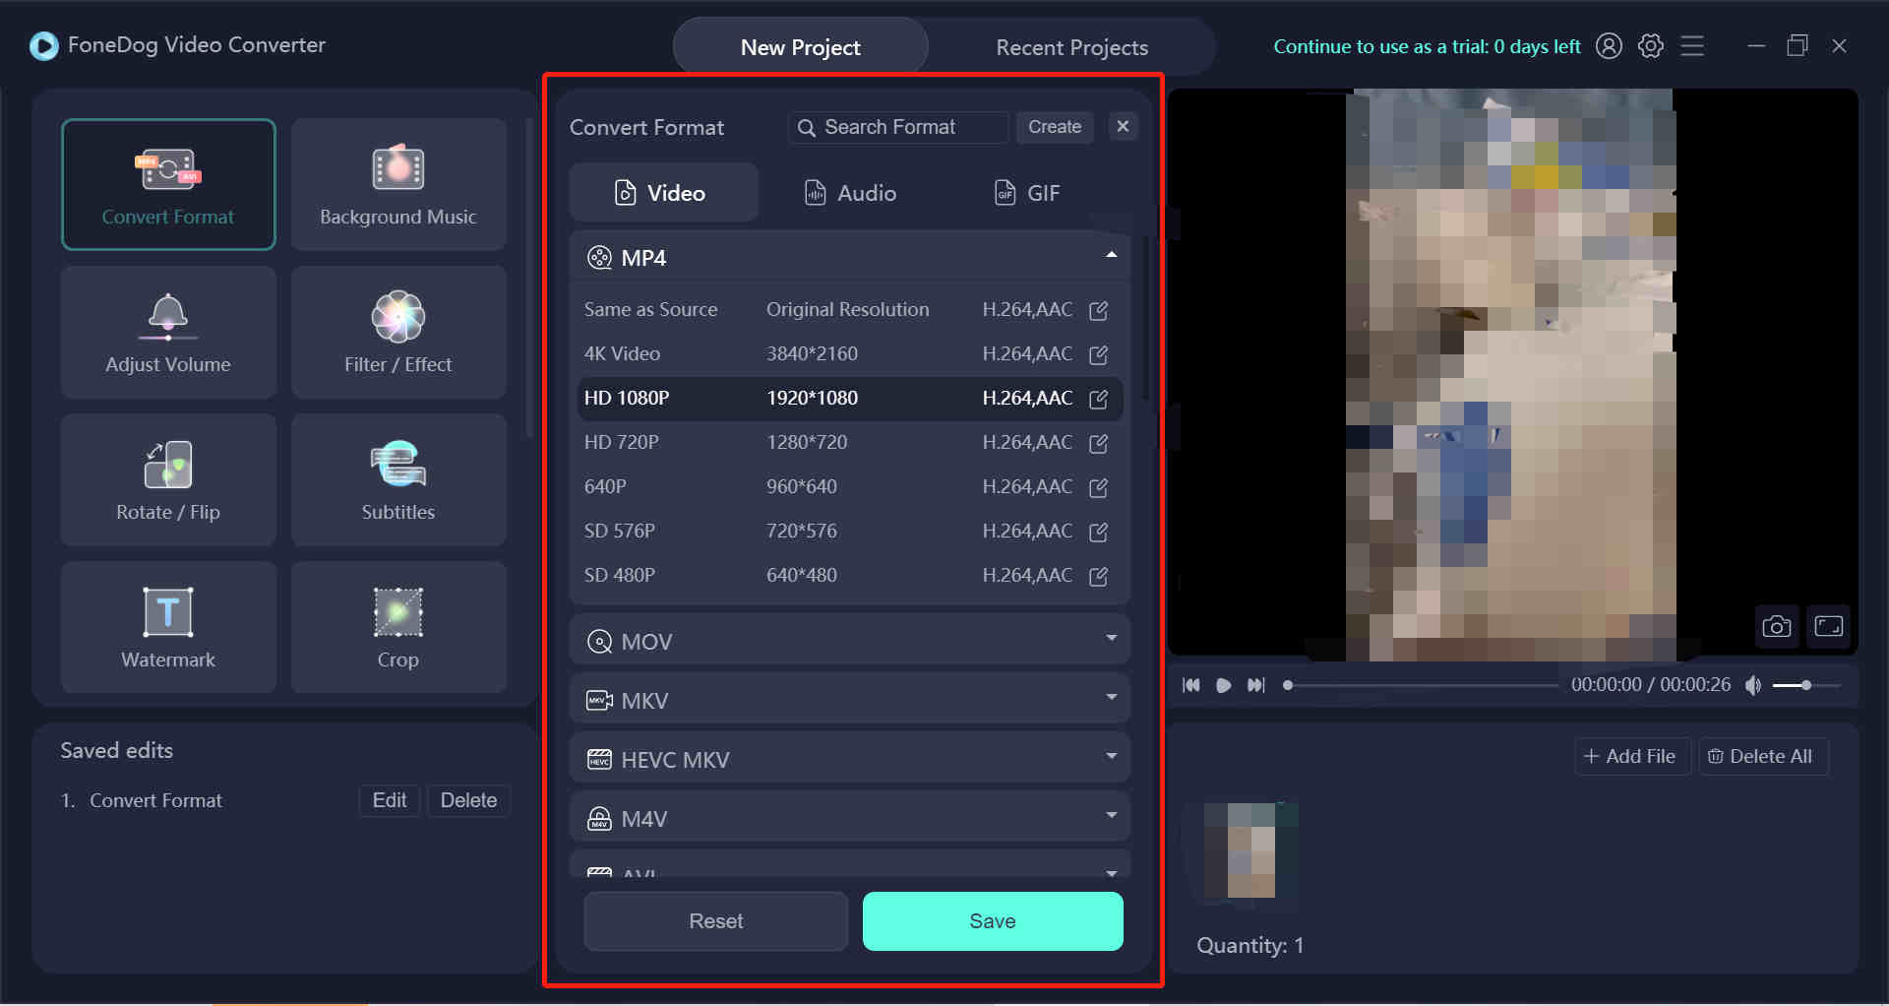The width and height of the screenshot is (1889, 1006).
Task: Adjust the volume slider
Action: pos(1806,685)
